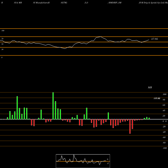Click the tallest green bar in MR chart
This screenshot has width=168, height=168.
click(53, 106)
